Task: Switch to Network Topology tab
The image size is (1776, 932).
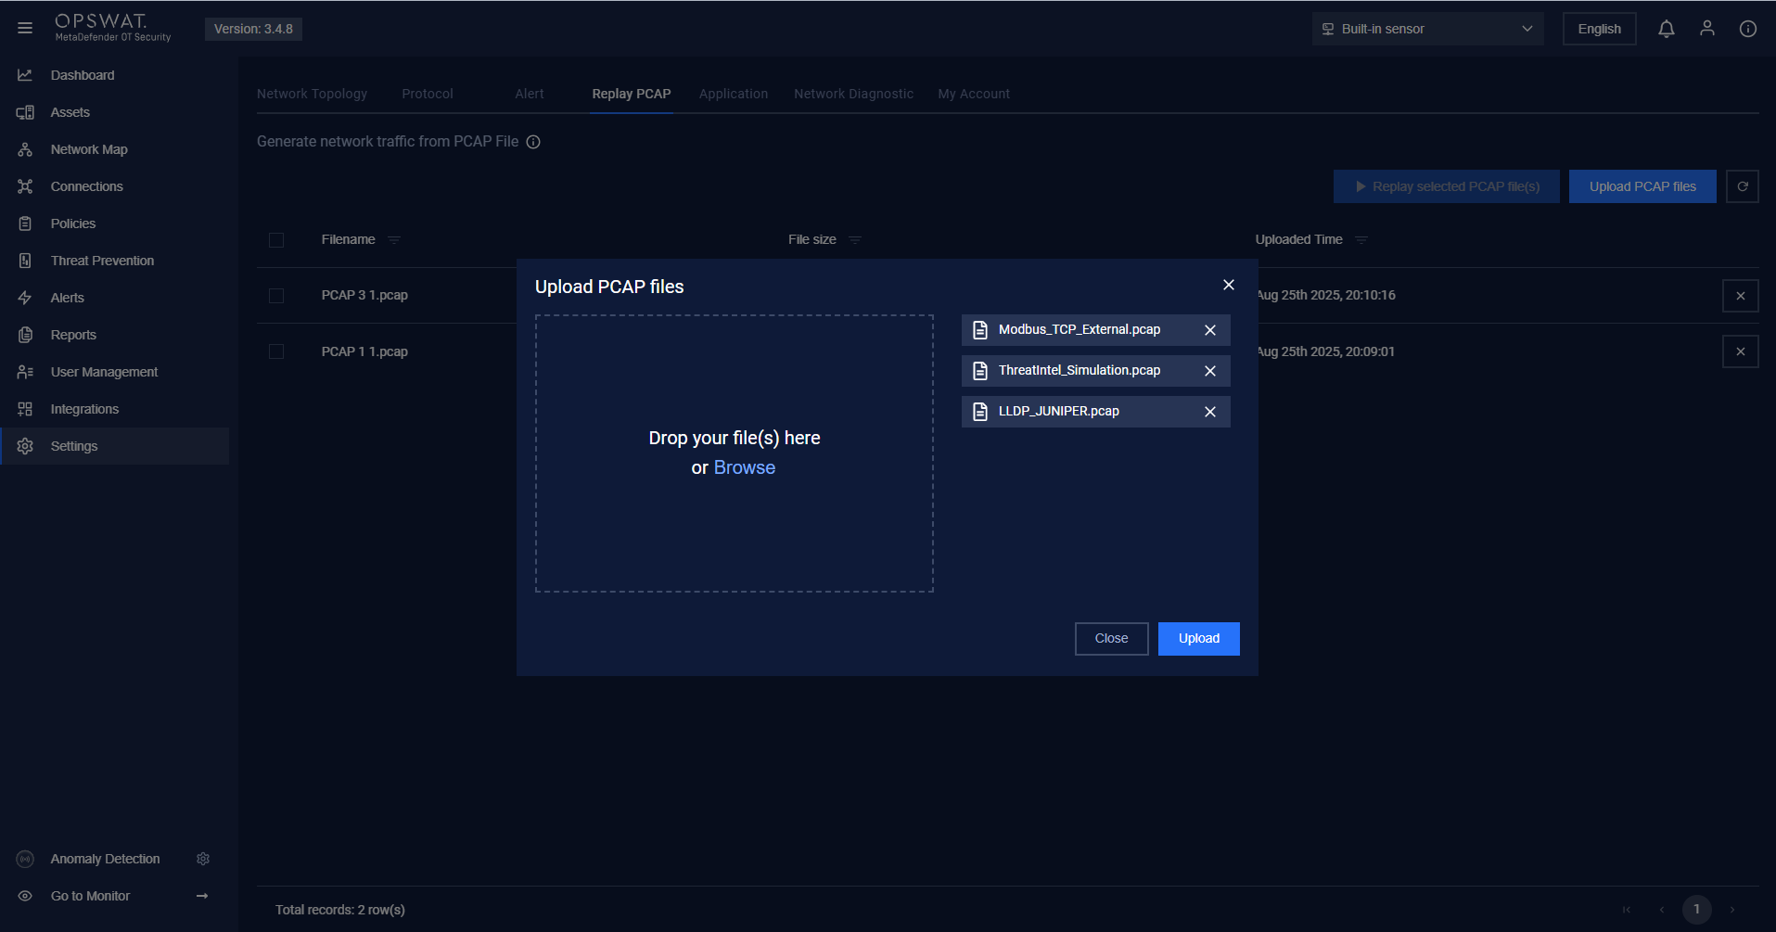Action: pos(312,94)
